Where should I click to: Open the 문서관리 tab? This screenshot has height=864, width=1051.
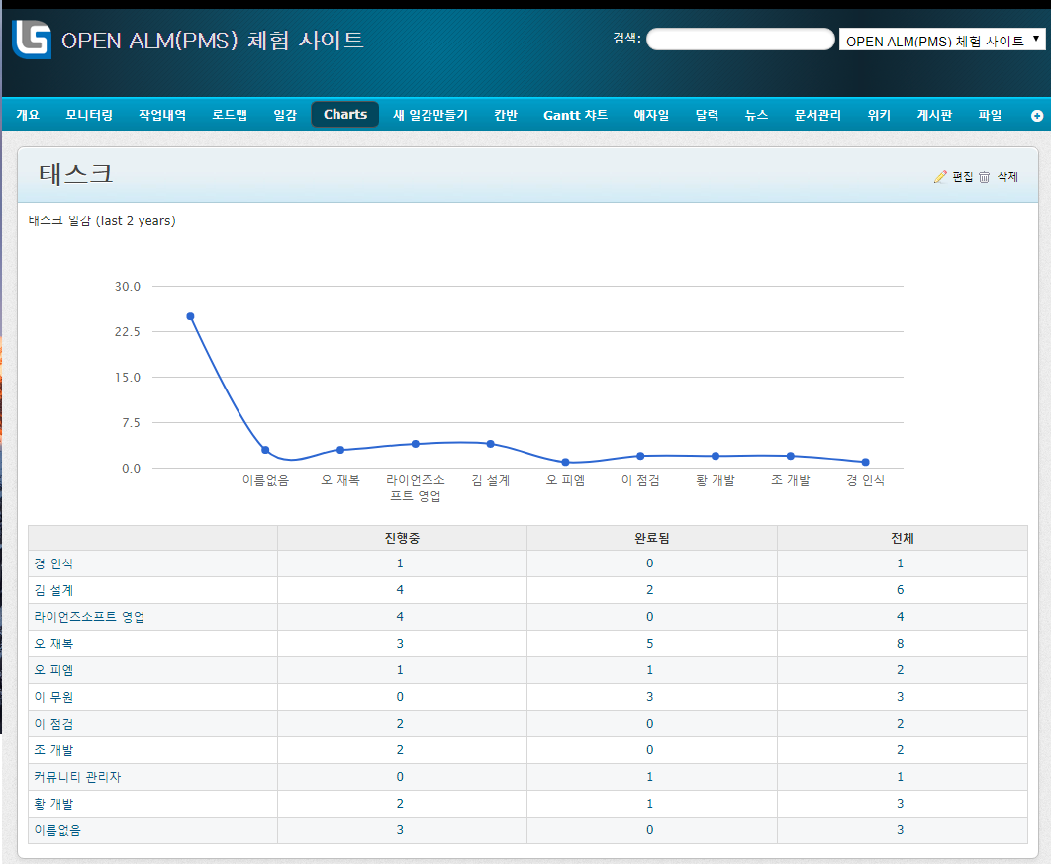point(817,115)
